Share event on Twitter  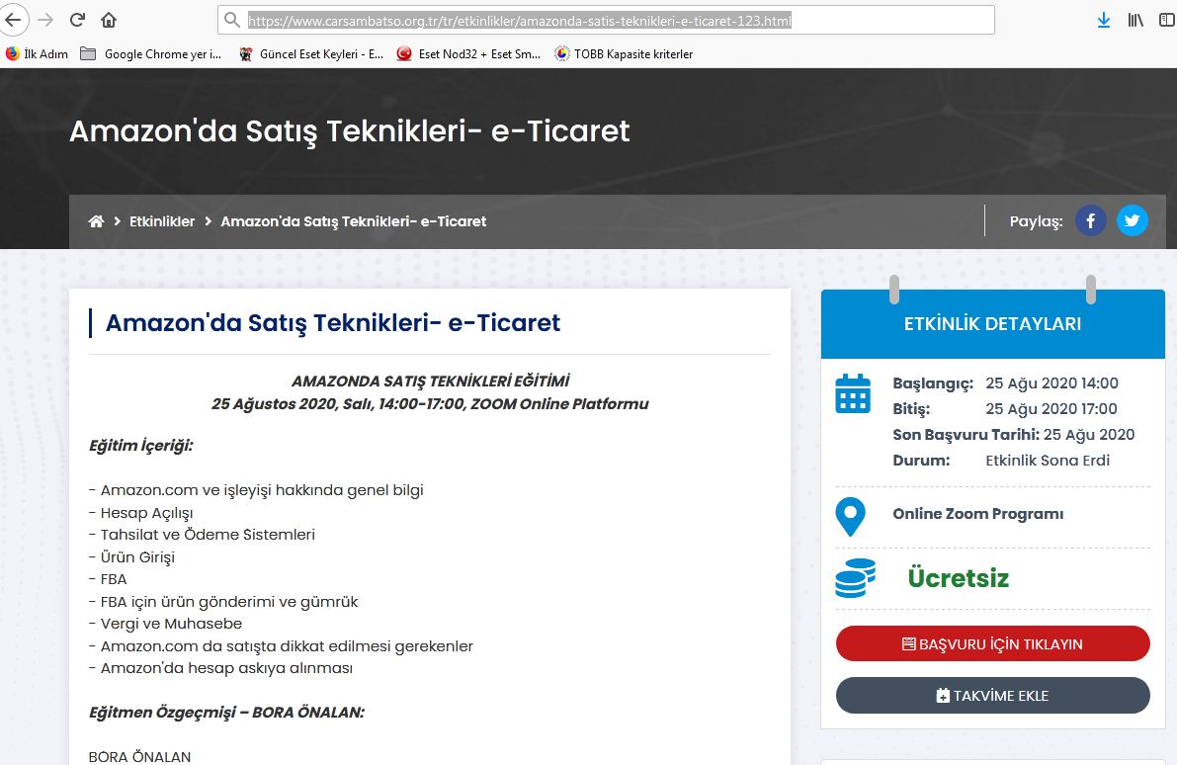1133,220
